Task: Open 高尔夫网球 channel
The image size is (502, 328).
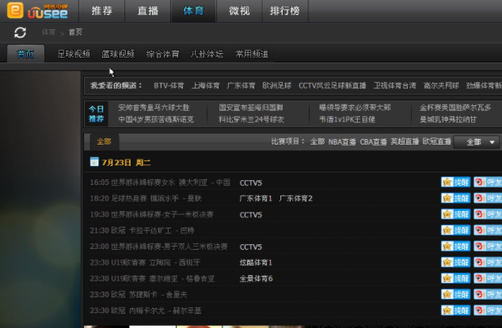Action: [441, 85]
